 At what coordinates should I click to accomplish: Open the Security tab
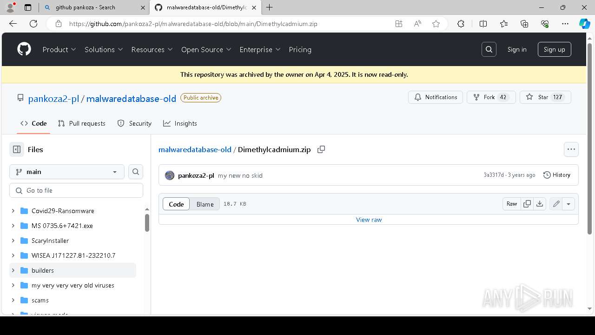134,123
